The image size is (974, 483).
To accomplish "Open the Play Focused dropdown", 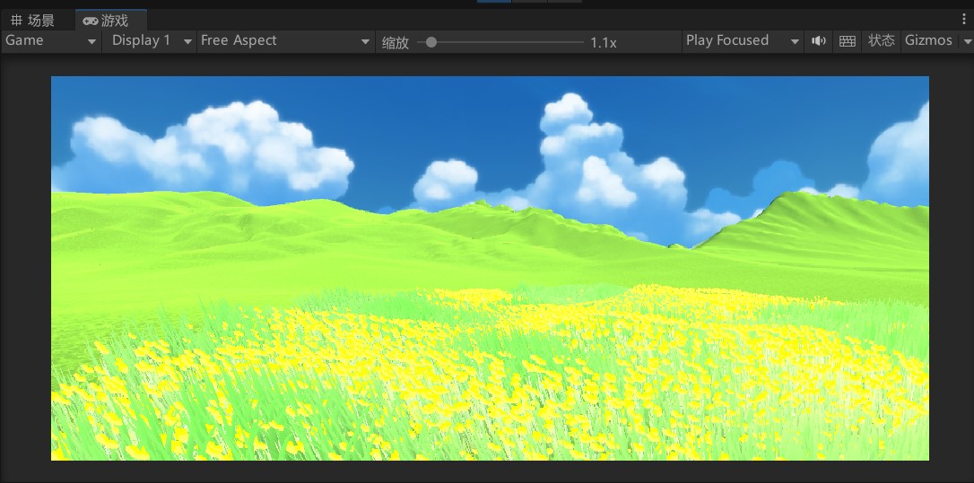I will pyautogui.click(x=743, y=41).
